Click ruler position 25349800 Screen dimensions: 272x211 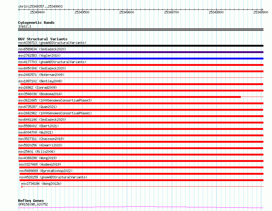click(216, 12)
